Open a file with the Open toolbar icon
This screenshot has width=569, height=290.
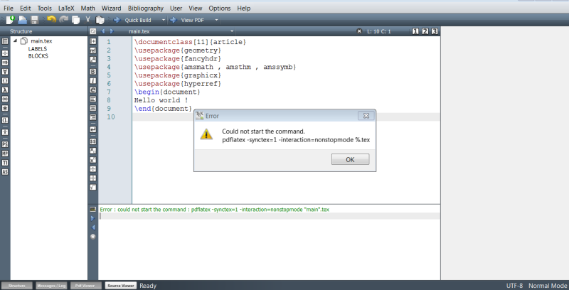23,20
